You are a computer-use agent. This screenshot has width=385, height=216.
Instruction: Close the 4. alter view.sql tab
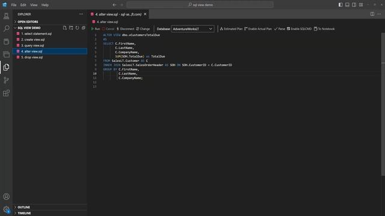click(145, 14)
